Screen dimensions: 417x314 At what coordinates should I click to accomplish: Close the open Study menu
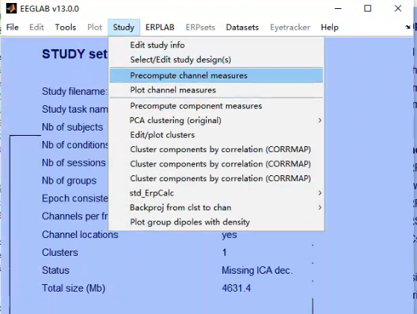pyautogui.click(x=124, y=27)
